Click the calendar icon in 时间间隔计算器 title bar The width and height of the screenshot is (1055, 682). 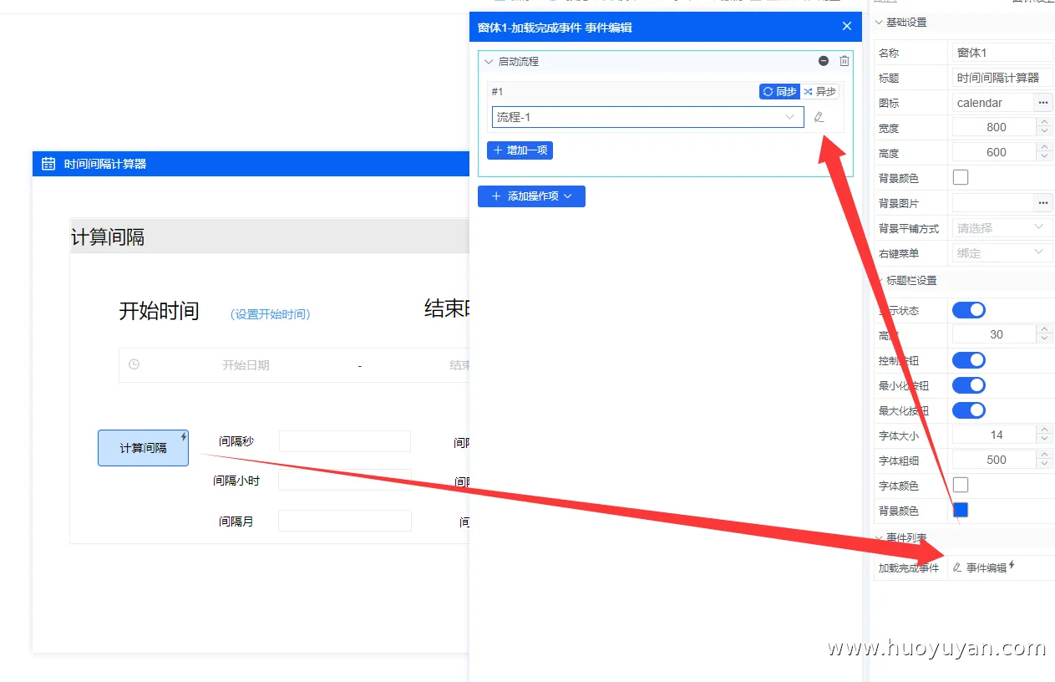(x=48, y=164)
